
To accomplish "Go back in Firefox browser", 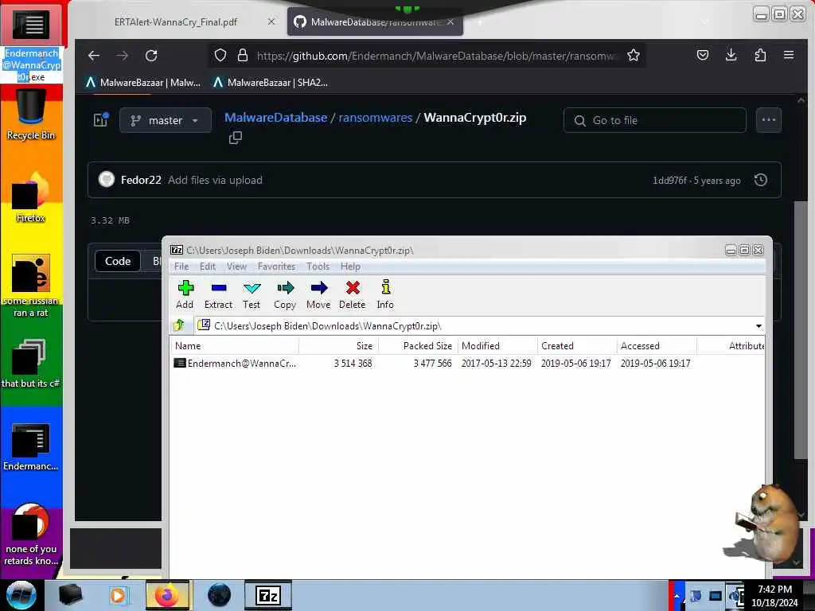I will click(94, 56).
